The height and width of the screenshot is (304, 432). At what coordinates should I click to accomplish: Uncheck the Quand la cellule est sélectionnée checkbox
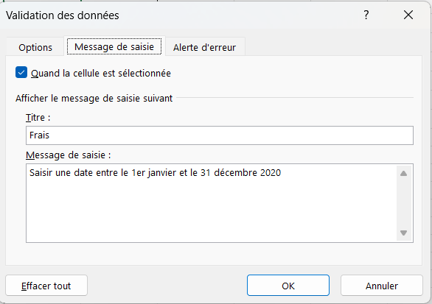coord(21,73)
